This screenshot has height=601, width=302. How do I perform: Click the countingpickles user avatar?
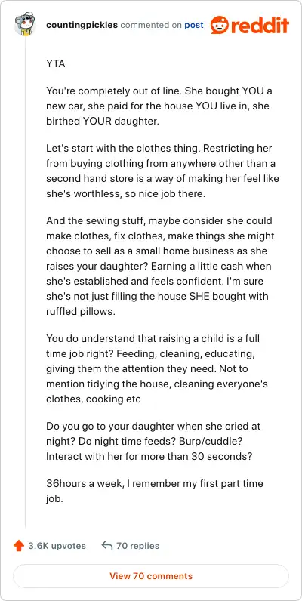click(25, 24)
